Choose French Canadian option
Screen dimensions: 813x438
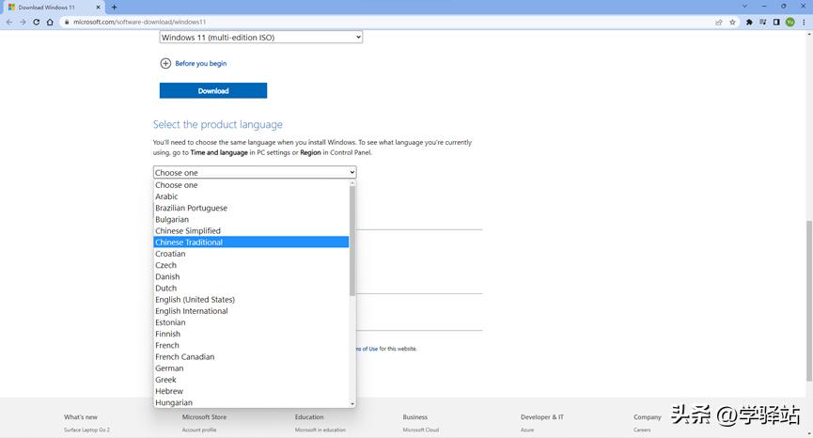(251, 356)
